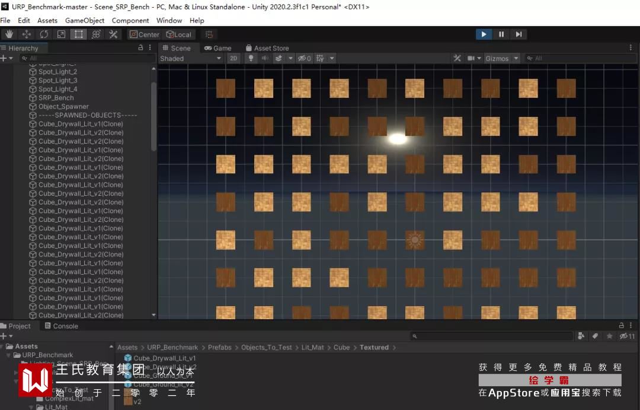Click the Step frame button
This screenshot has width=640, height=410.
[x=519, y=34]
